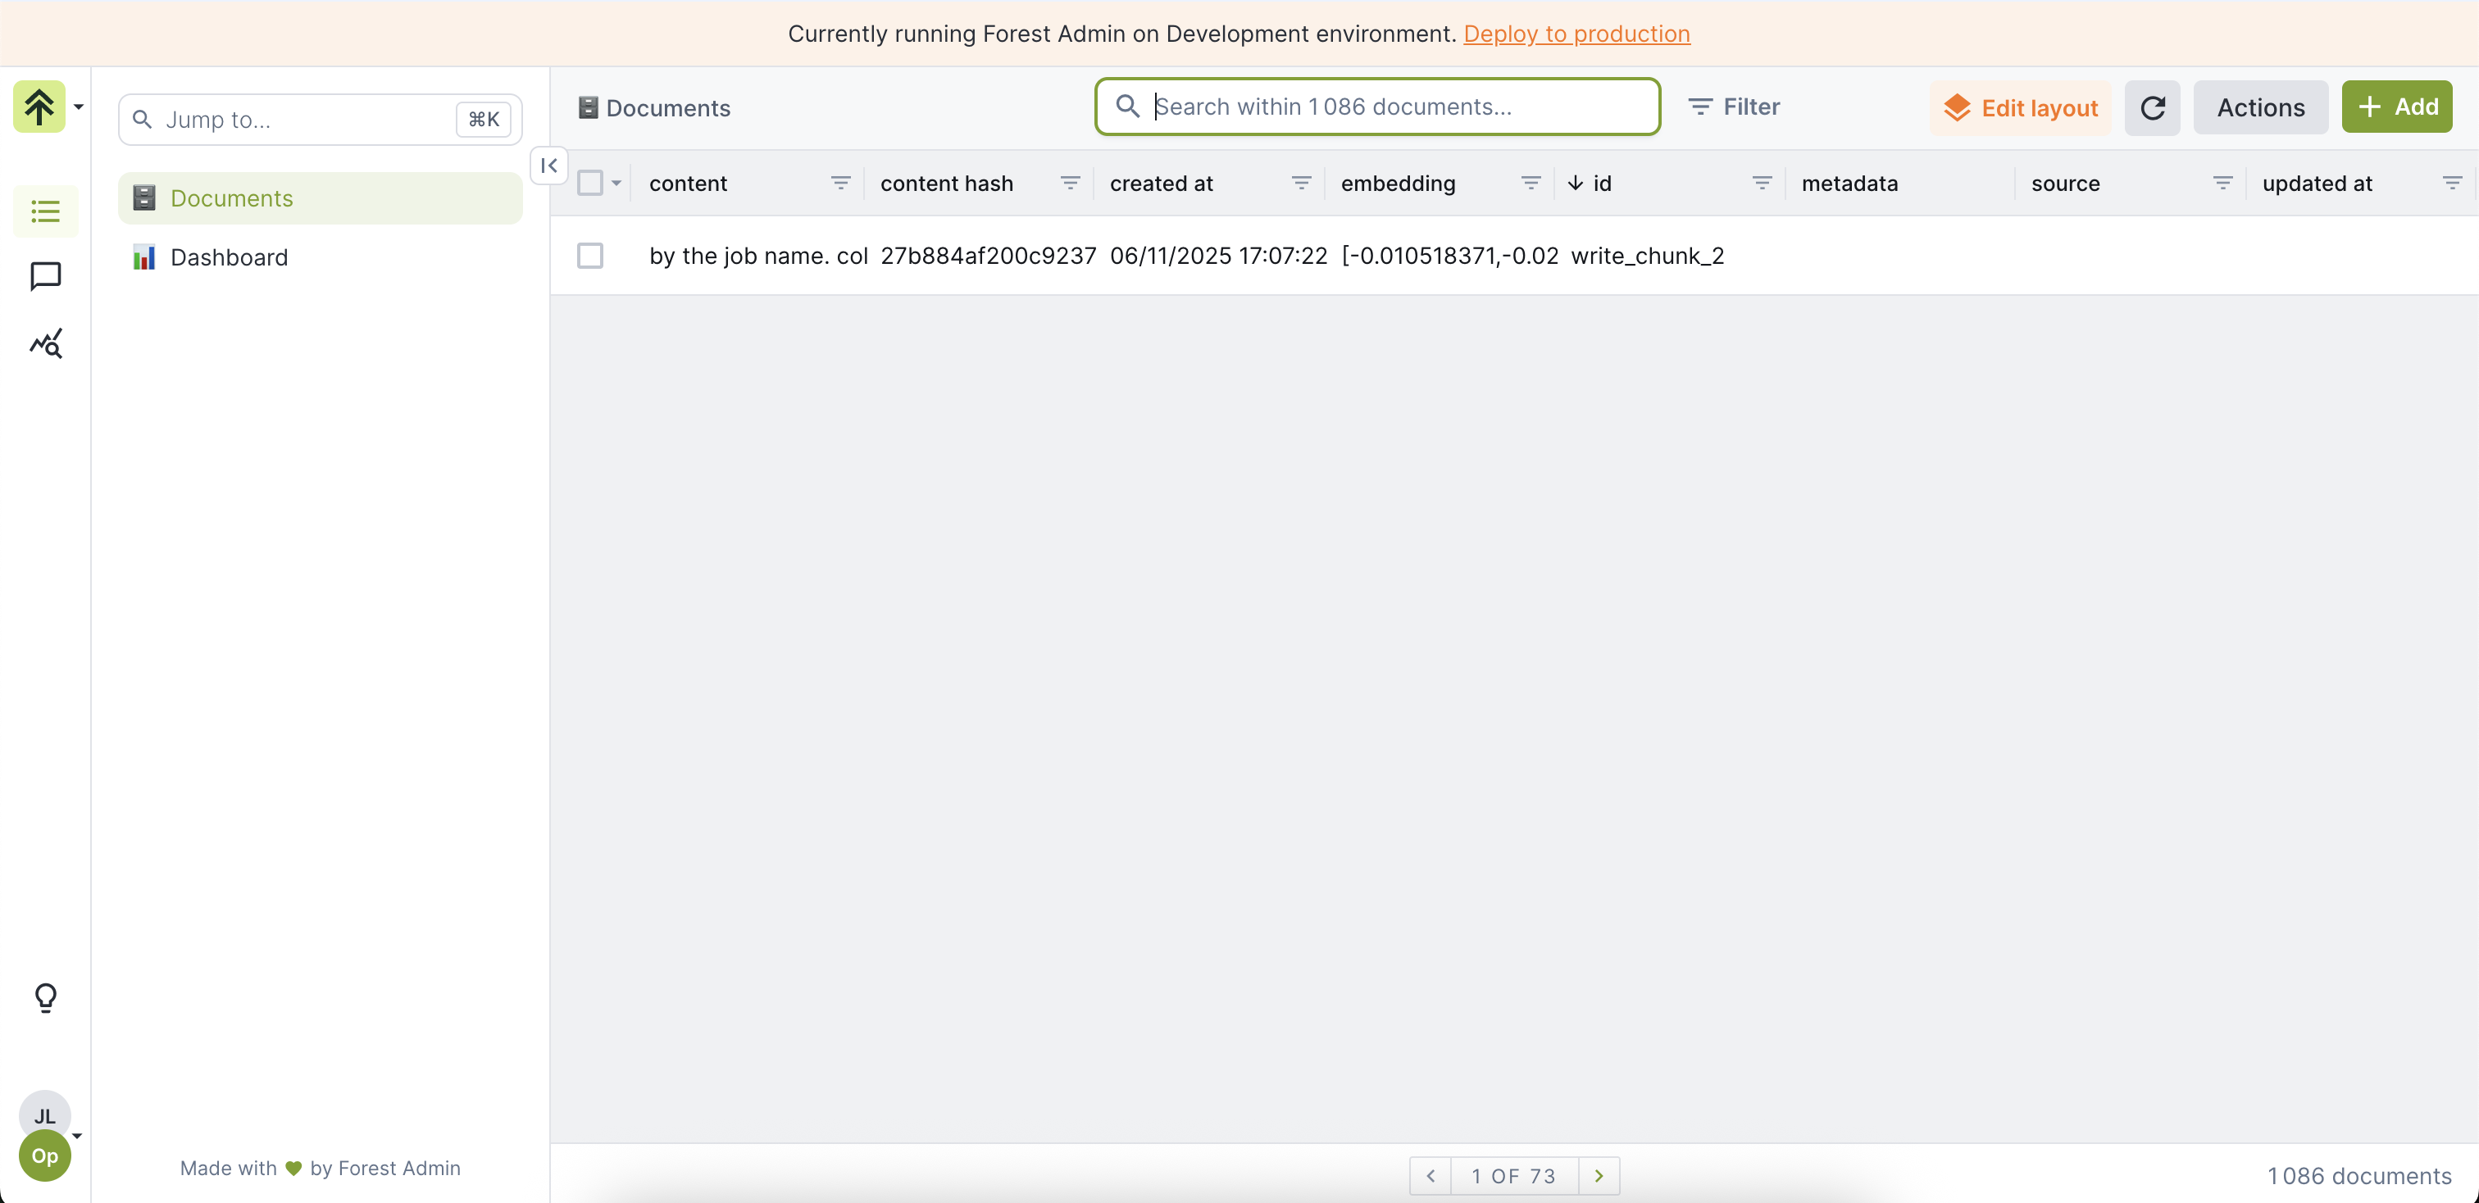Open Dashboard in the sidebar
The image size is (2479, 1203).
coord(229,256)
